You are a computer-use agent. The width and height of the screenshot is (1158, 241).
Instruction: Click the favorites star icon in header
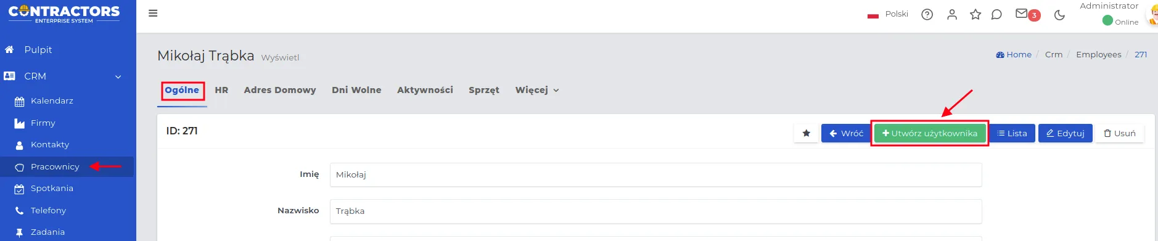tap(975, 14)
